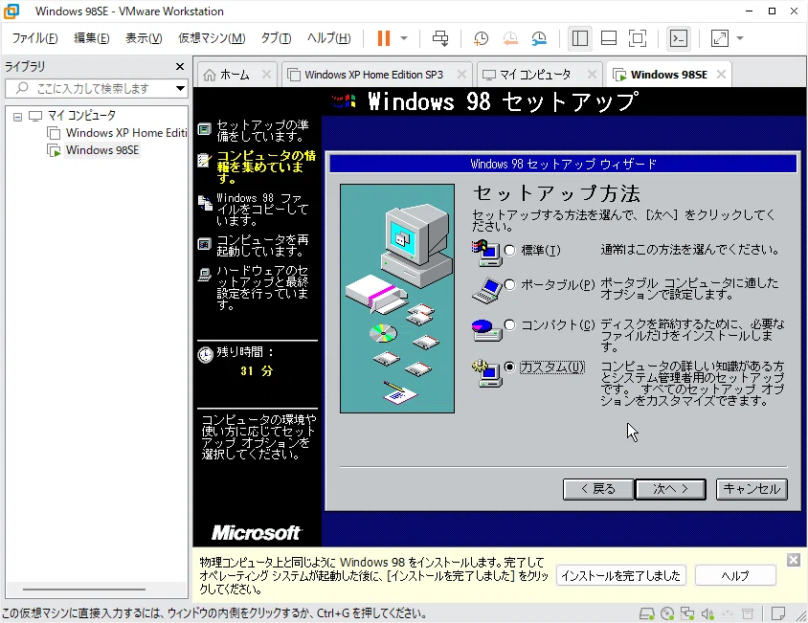The image size is (808, 623).
Task: Click the portable laptop icon
Action: (x=486, y=291)
